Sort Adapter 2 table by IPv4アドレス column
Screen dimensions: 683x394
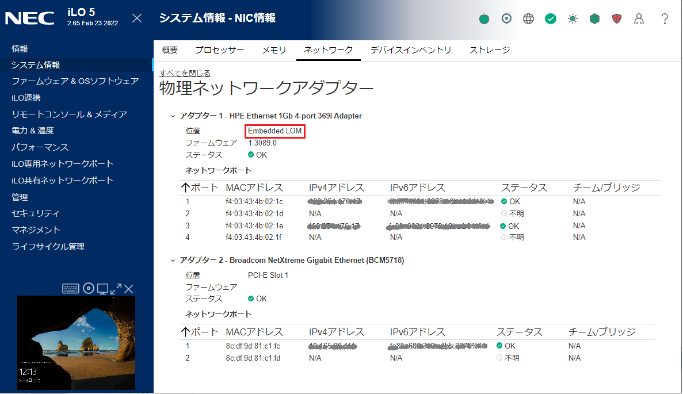[x=336, y=332]
